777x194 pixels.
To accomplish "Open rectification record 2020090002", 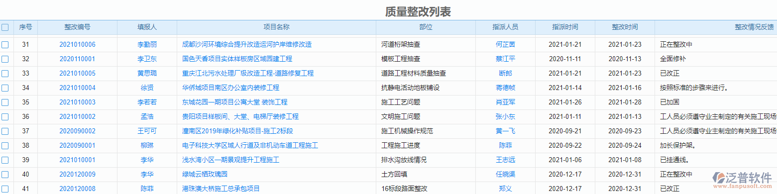I will click(77, 131).
